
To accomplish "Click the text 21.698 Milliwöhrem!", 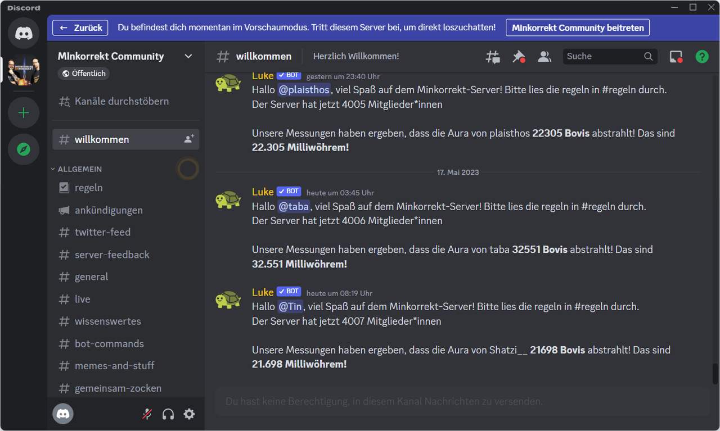I will 299,364.
